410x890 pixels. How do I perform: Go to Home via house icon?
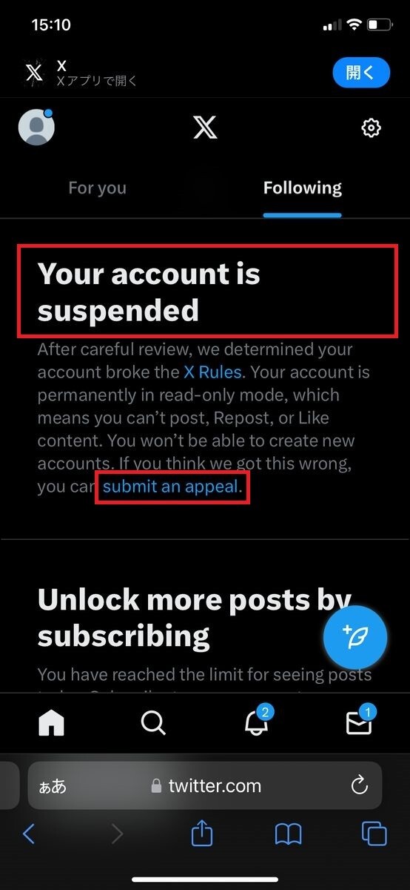coord(51,723)
